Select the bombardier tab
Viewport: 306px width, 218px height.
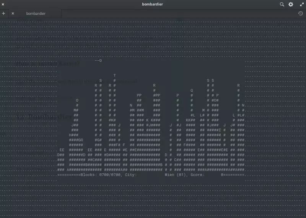pyautogui.click(x=36, y=13)
